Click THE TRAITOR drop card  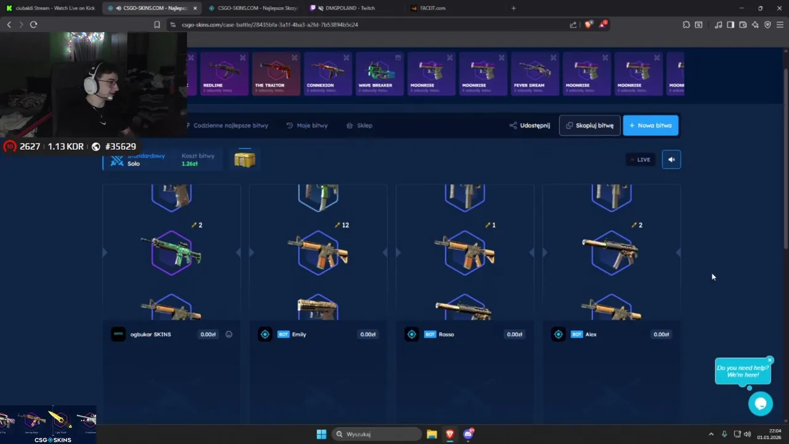(276, 74)
